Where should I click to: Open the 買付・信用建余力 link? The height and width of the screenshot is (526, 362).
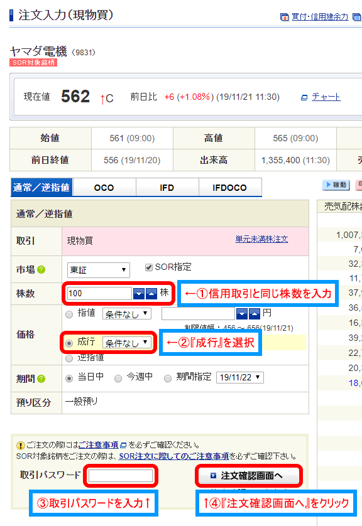point(320,17)
